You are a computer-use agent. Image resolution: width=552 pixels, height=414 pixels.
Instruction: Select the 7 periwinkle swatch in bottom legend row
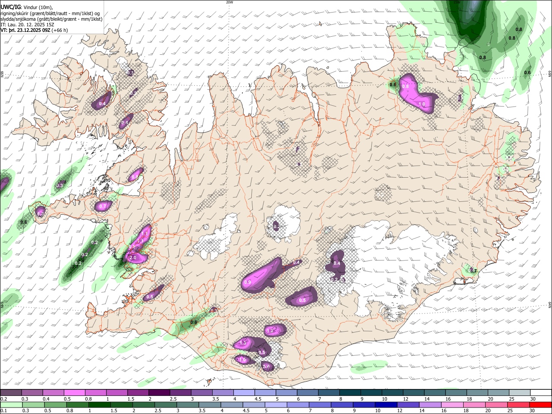[x=320, y=405]
